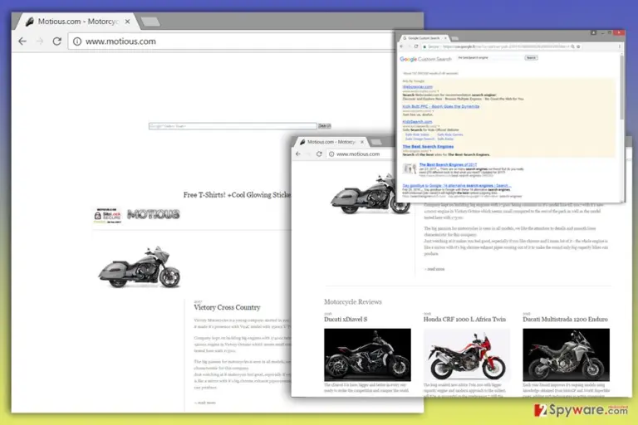Screen dimensions: 638x425
Task: Click the site info icon beside www.motious.com
Action: (x=77, y=42)
